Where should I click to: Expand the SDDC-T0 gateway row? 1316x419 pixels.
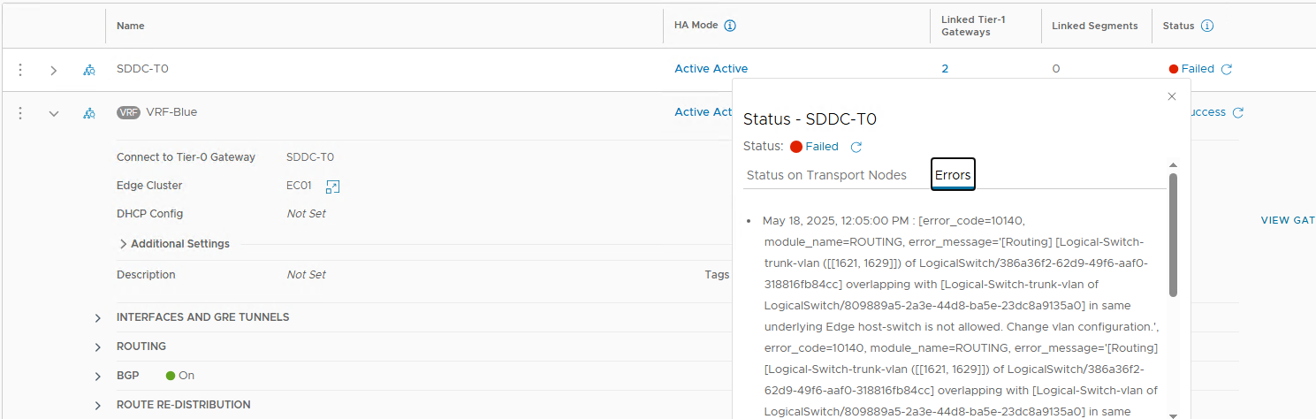click(54, 70)
